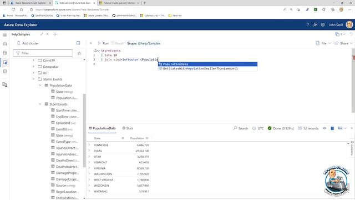Select the EndTime column in the tree
The width and height of the screenshot is (355, 200).
pyautogui.click(x=65, y=117)
